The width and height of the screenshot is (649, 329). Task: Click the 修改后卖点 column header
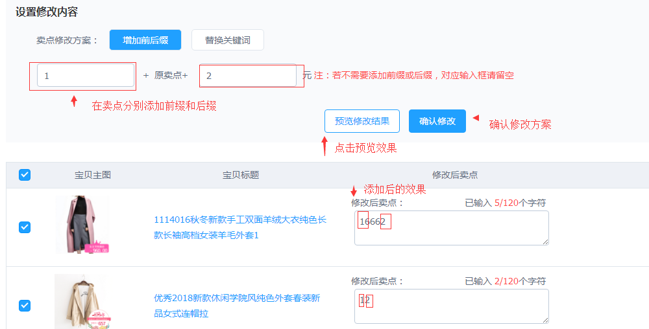(455, 175)
